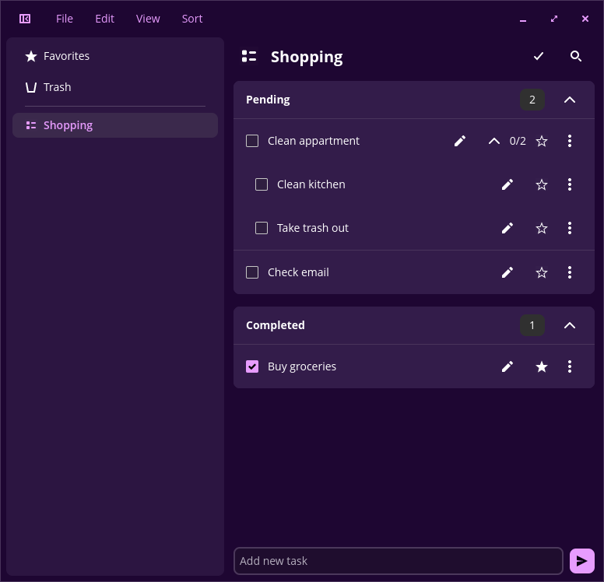Click the Completed count badge
Viewport: 604px width, 582px height.
click(x=532, y=325)
